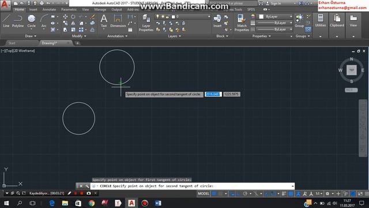Select the Scale tool in Modify panel

tap(73, 29)
